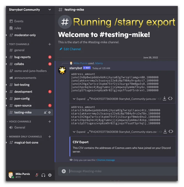This screenshot has height=187, width=184.
Task: Select the testing-mike channel
Action: pos(30,112)
